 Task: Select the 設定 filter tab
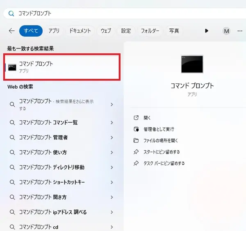point(126,31)
